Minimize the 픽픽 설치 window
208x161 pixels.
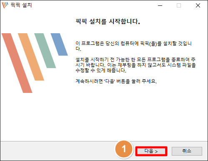160,5
